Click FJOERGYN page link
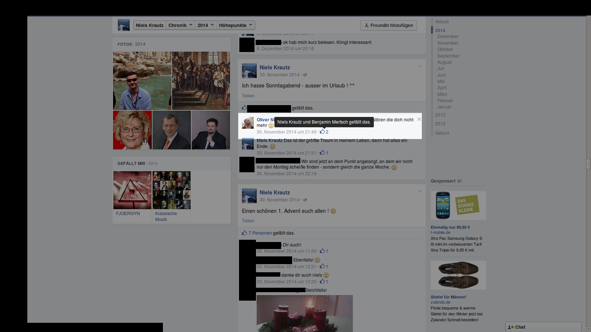Image resolution: width=591 pixels, height=332 pixels. coord(128,214)
